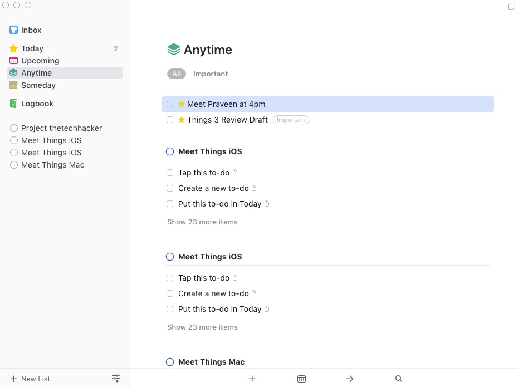Click the Today count badge '2'
The height and width of the screenshot is (387, 518).
(x=116, y=49)
